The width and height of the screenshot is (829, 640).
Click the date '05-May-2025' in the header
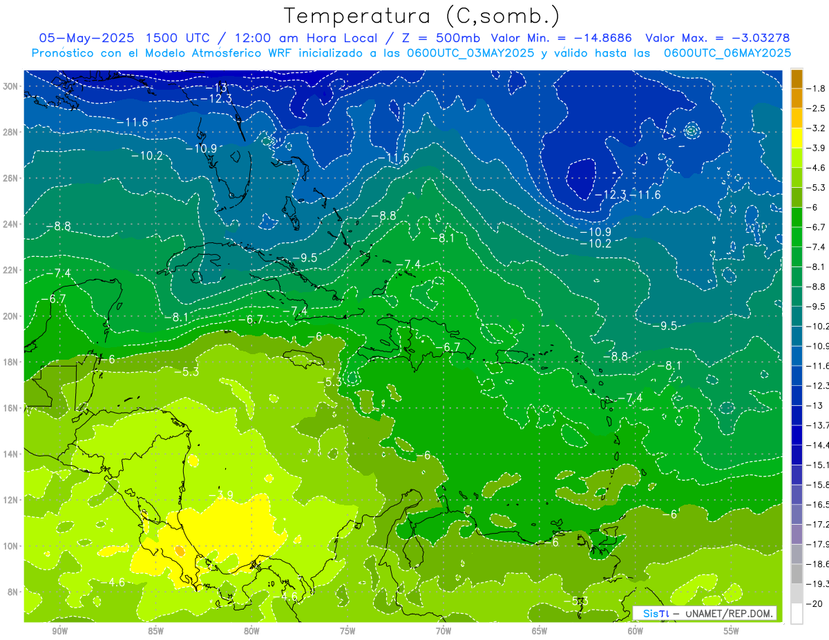click(86, 38)
